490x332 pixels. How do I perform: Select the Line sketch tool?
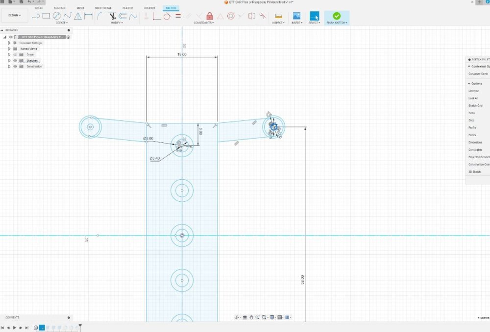36,16
